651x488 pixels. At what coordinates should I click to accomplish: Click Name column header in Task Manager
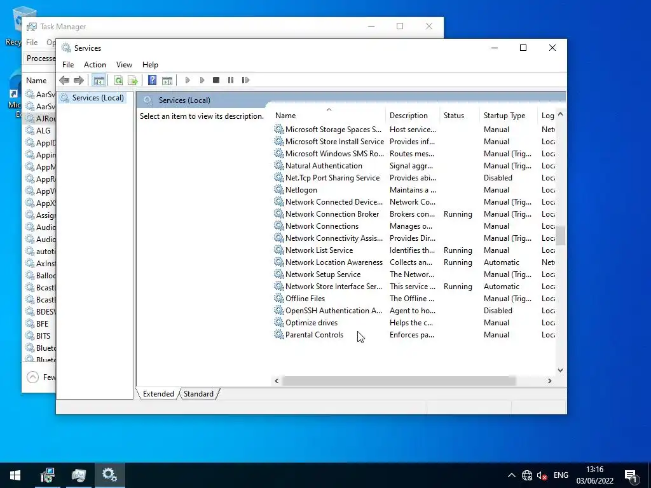click(x=36, y=81)
